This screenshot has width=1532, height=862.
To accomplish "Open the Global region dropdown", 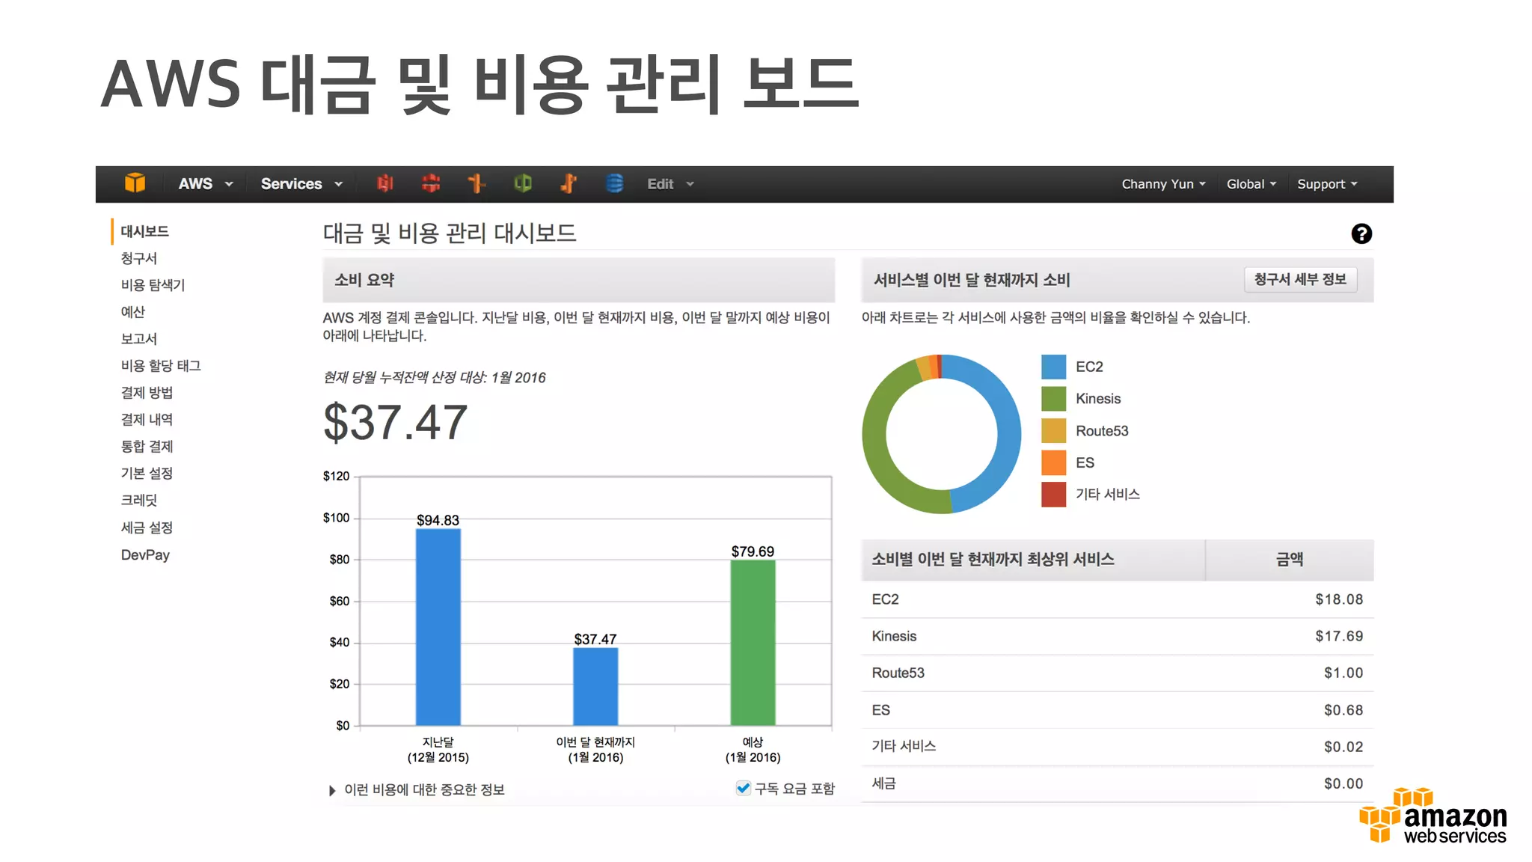I will pyautogui.click(x=1251, y=184).
